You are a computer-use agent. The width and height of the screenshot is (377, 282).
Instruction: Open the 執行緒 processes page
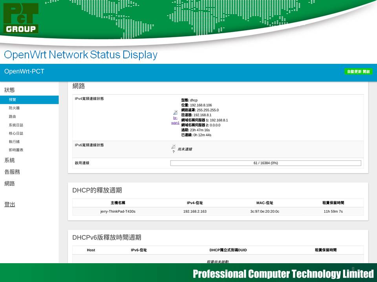14,142
